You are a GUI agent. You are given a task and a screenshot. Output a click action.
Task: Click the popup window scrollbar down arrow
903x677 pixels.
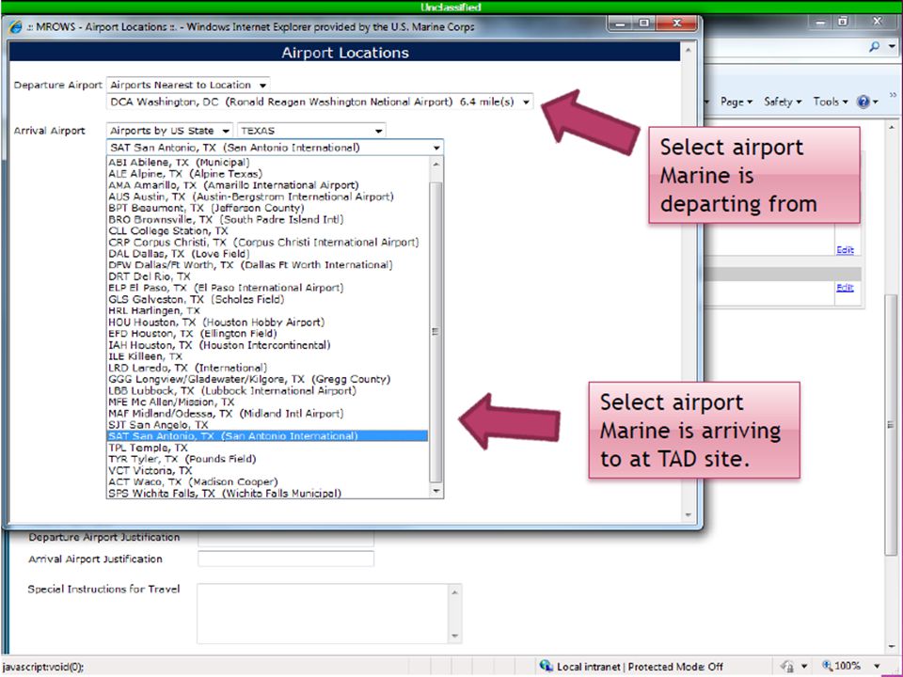[x=689, y=514]
